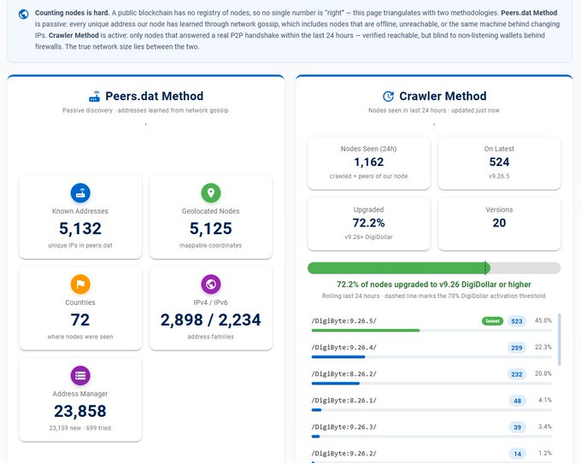Click the /DigiByte:9.26.4/ version row label
The width and height of the screenshot is (581, 463).
343,348
